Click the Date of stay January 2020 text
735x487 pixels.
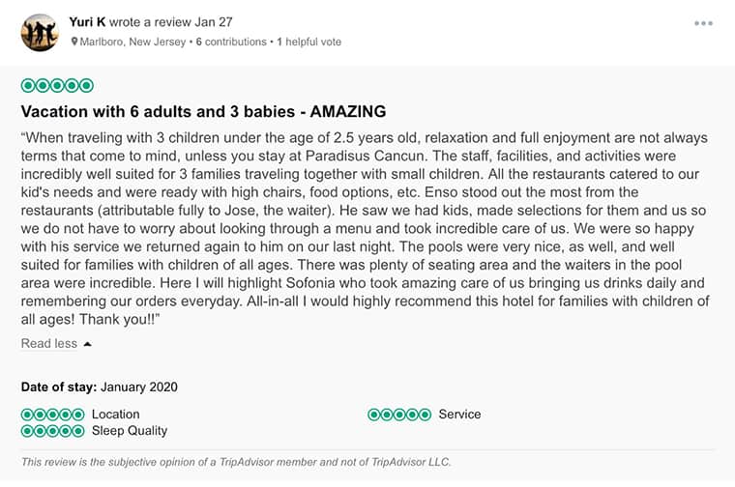tap(99, 387)
